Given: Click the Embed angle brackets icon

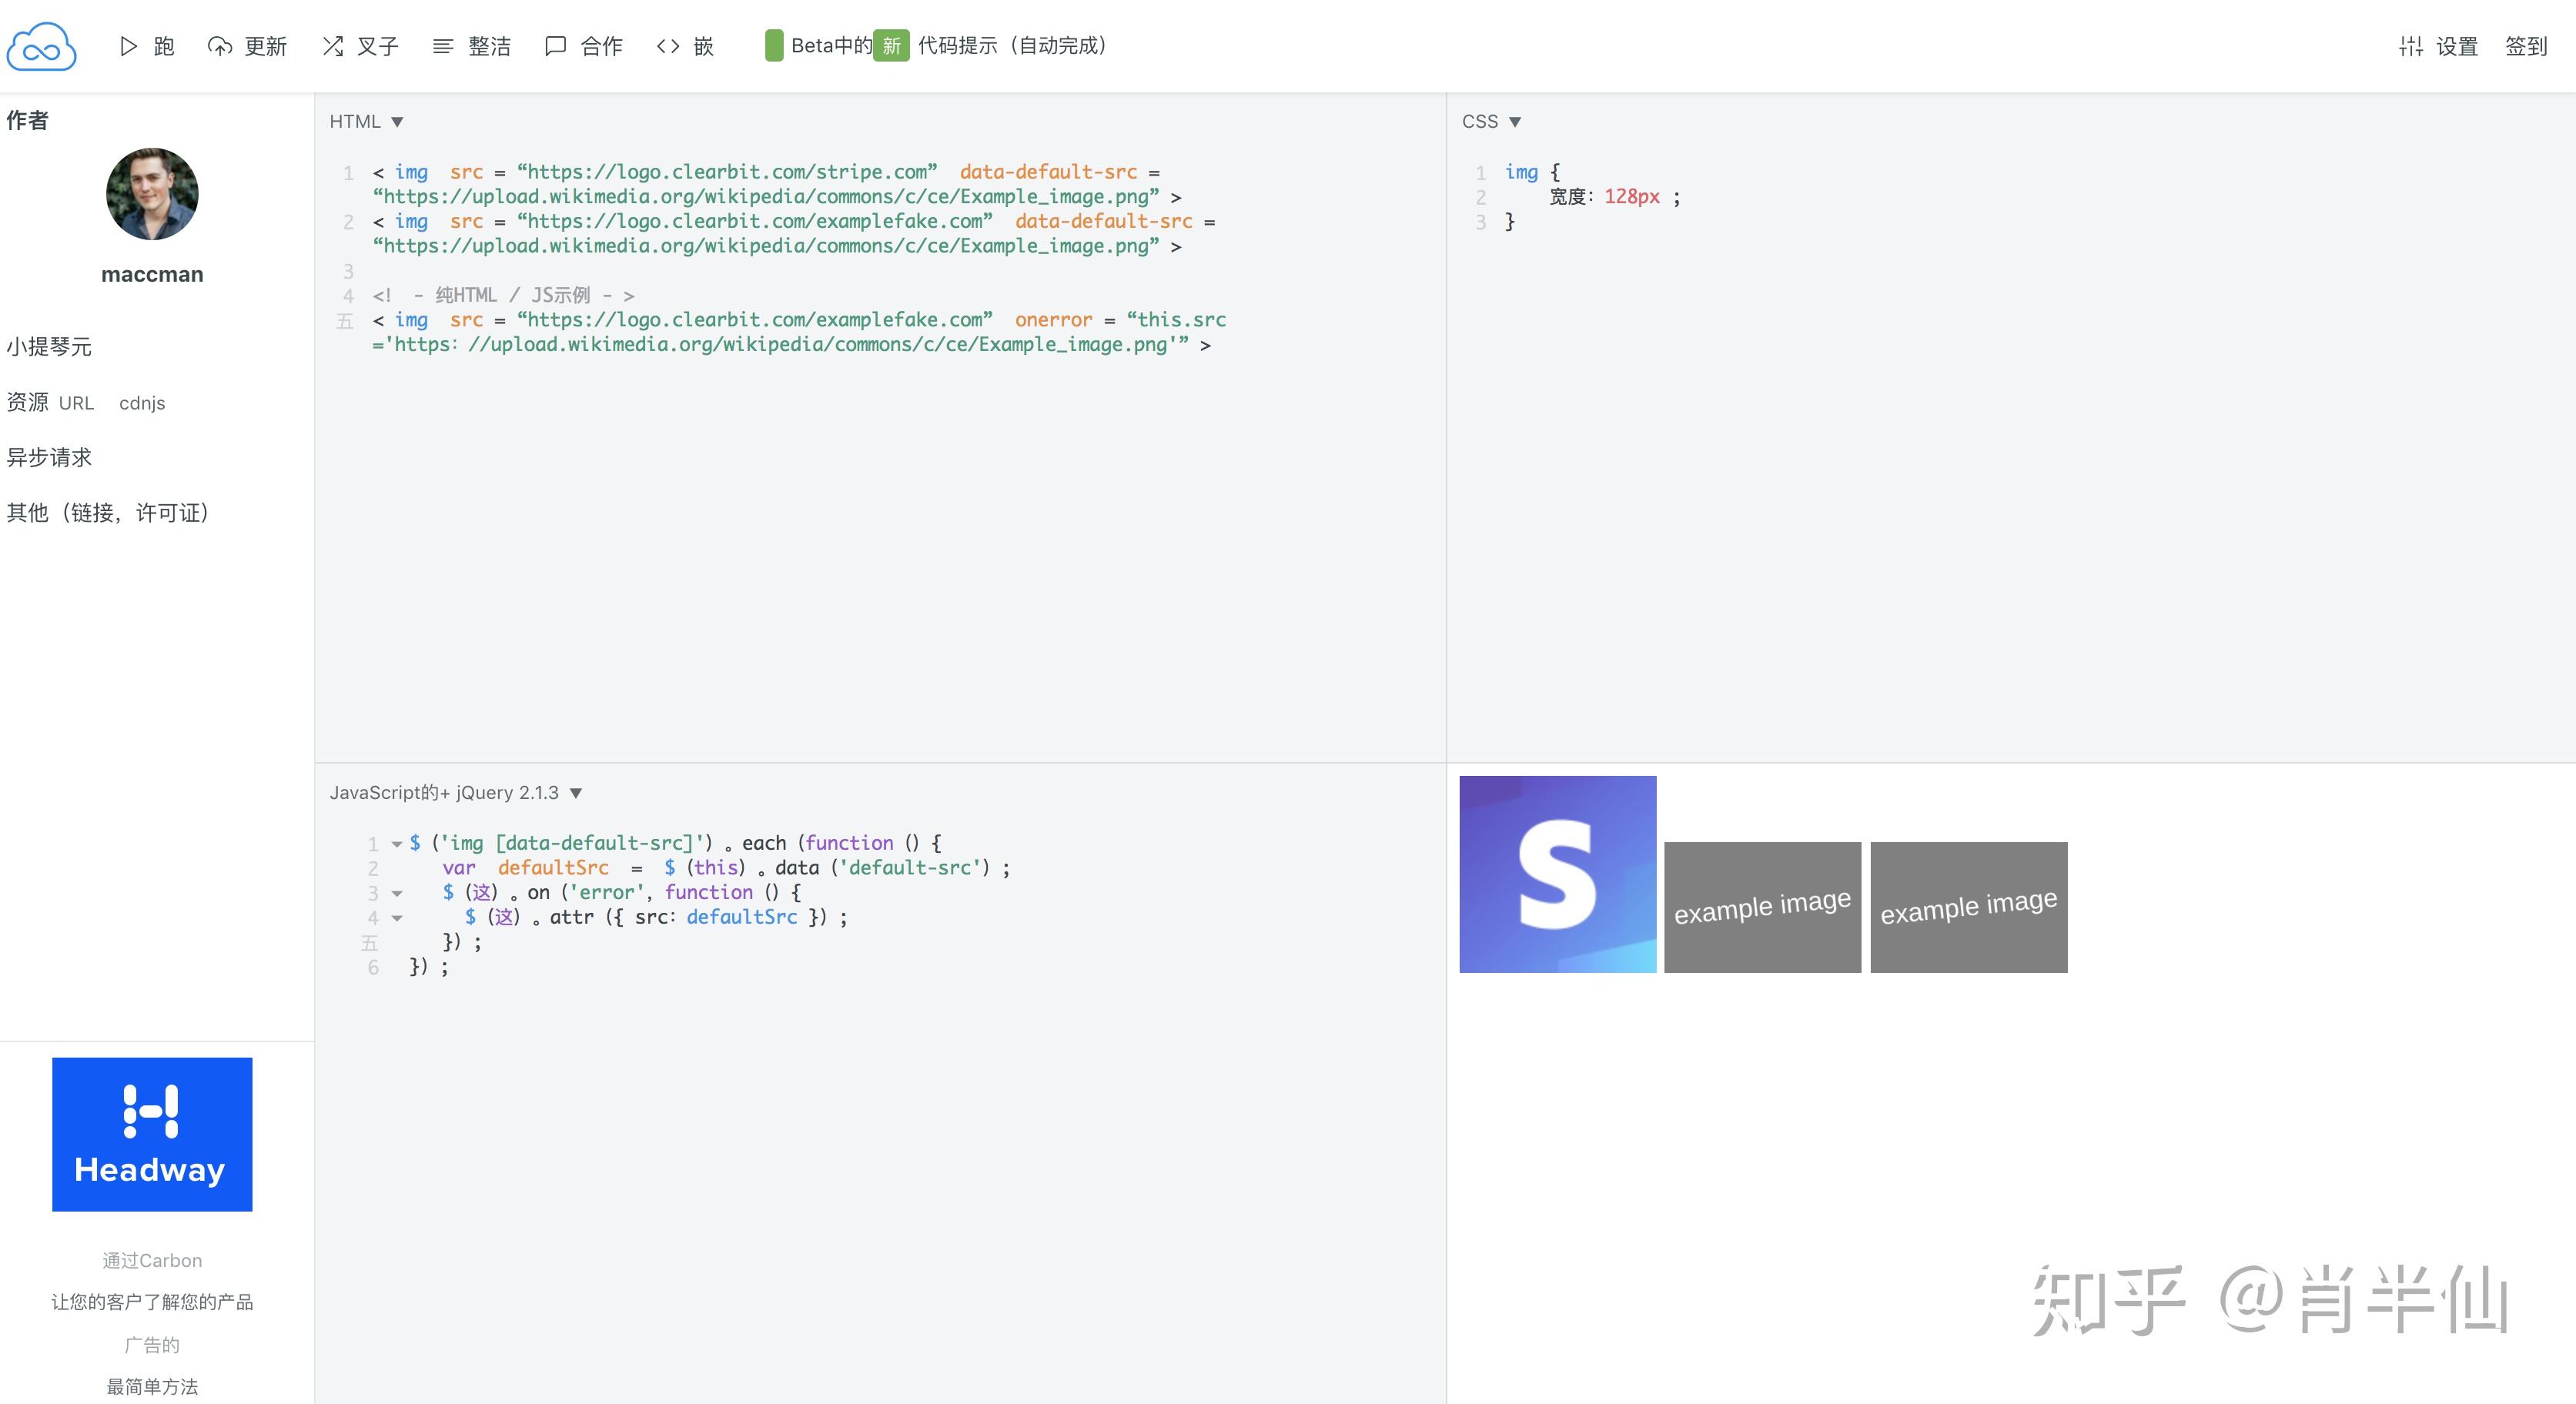Looking at the screenshot, I should coord(668,46).
